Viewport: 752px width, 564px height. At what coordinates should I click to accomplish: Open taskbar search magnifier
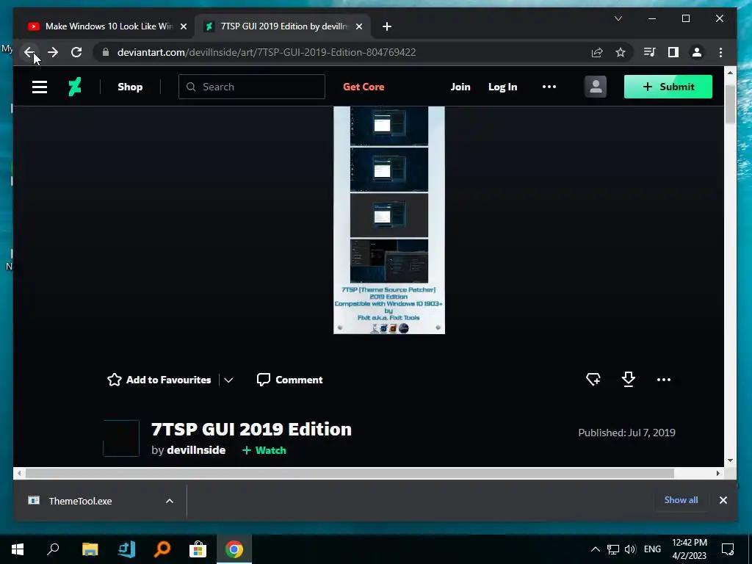point(53,549)
